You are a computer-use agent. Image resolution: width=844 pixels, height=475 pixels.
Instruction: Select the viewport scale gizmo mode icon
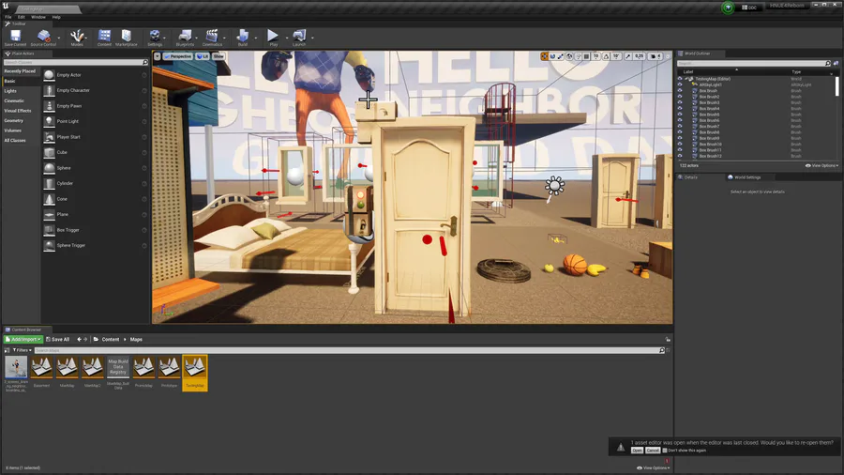coord(561,56)
